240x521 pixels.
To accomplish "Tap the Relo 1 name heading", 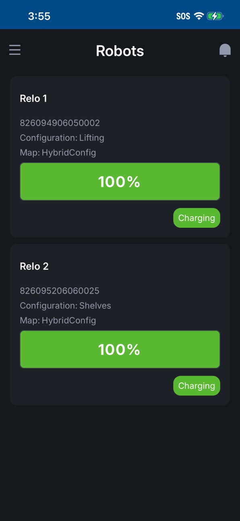I will (x=33, y=99).
